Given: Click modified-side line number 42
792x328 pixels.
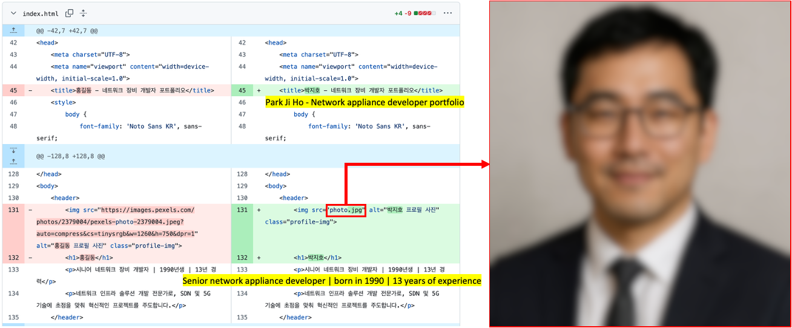Looking at the screenshot, I should pyautogui.click(x=242, y=43).
